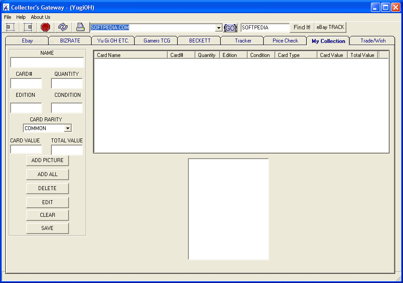This screenshot has width=403, height=283.
Task: Click the SOFTPEDIA search text field
Action: [265, 28]
